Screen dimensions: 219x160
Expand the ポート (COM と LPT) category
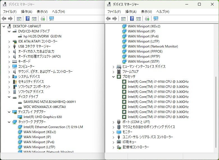(x=113, y=122)
